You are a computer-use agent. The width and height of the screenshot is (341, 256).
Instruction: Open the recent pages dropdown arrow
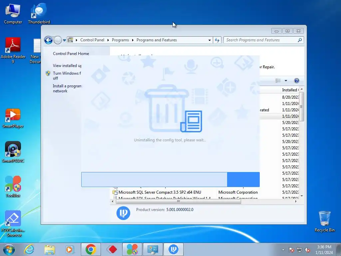click(64, 40)
